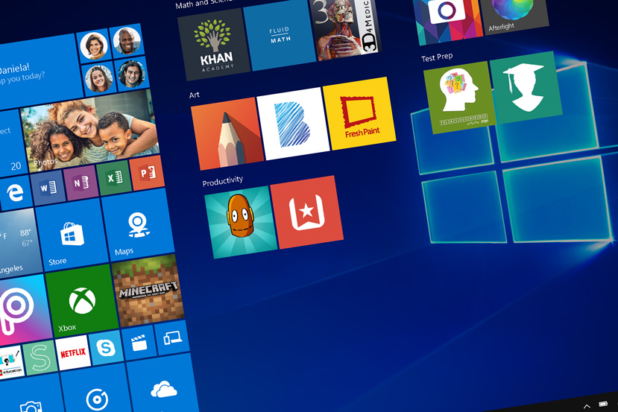This screenshot has height=412, width=618.
Task: Launch the Excel tile
Action: pyautogui.click(x=114, y=178)
